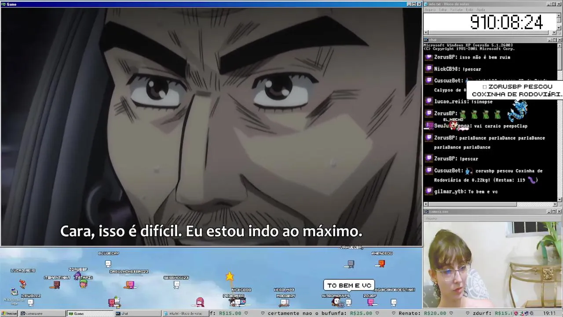Click Twitch badge beside first ZorusBP message
Image resolution: width=563 pixels, height=317 pixels.
(x=429, y=57)
